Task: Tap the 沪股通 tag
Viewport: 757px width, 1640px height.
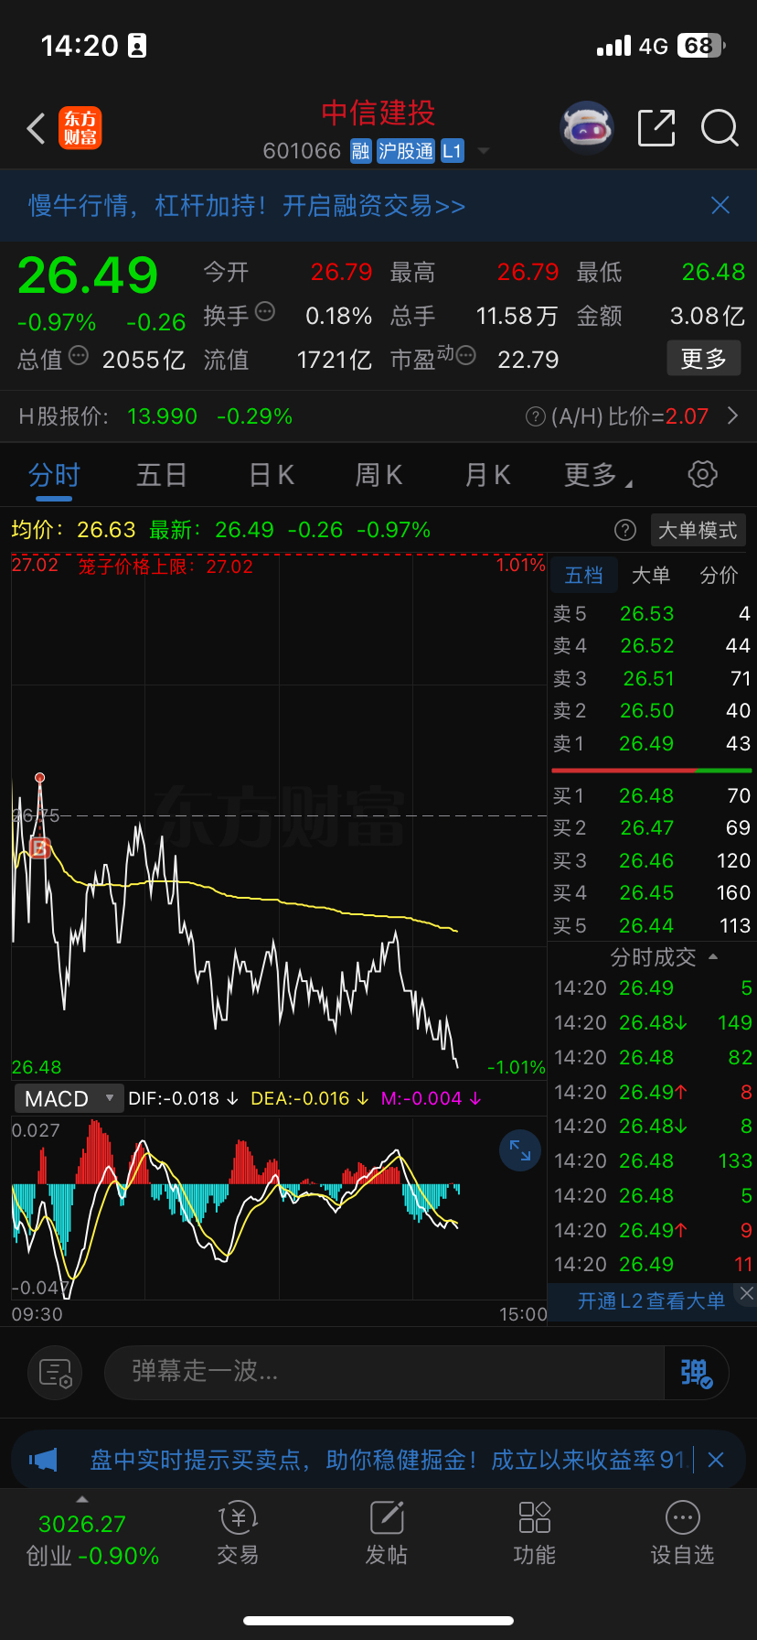Action: click(x=406, y=151)
